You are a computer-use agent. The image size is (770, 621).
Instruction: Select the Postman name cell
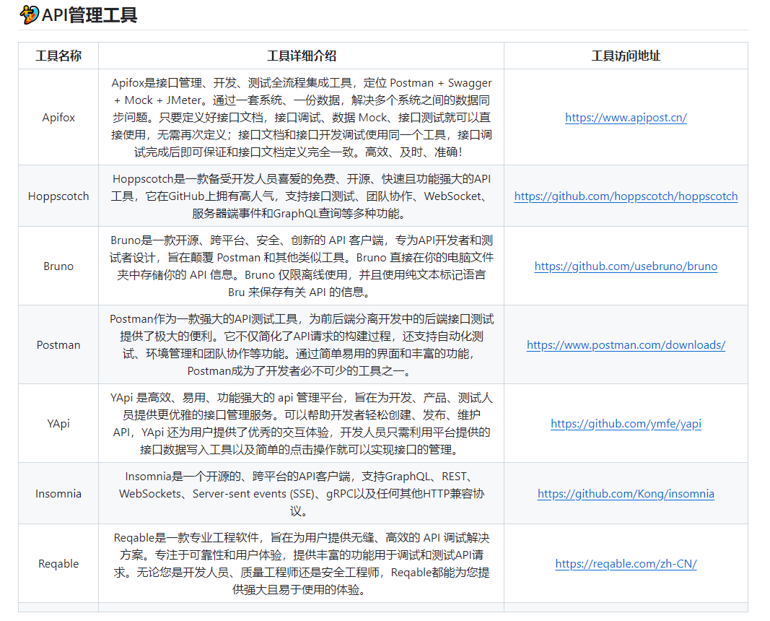pos(58,344)
